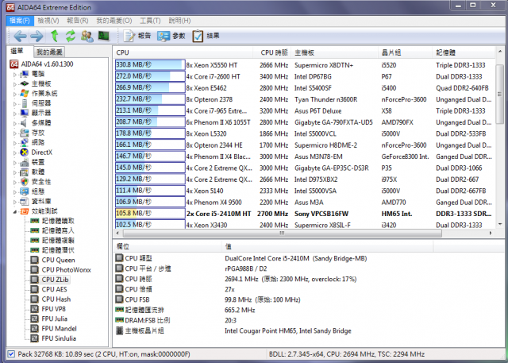Expand the 顯示器 tree node
The height and width of the screenshot is (363, 508).
point(15,114)
